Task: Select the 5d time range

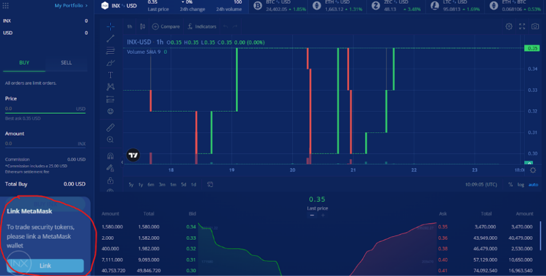Action: 183,185
